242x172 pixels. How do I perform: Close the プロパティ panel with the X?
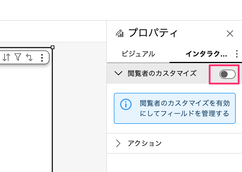(230, 34)
